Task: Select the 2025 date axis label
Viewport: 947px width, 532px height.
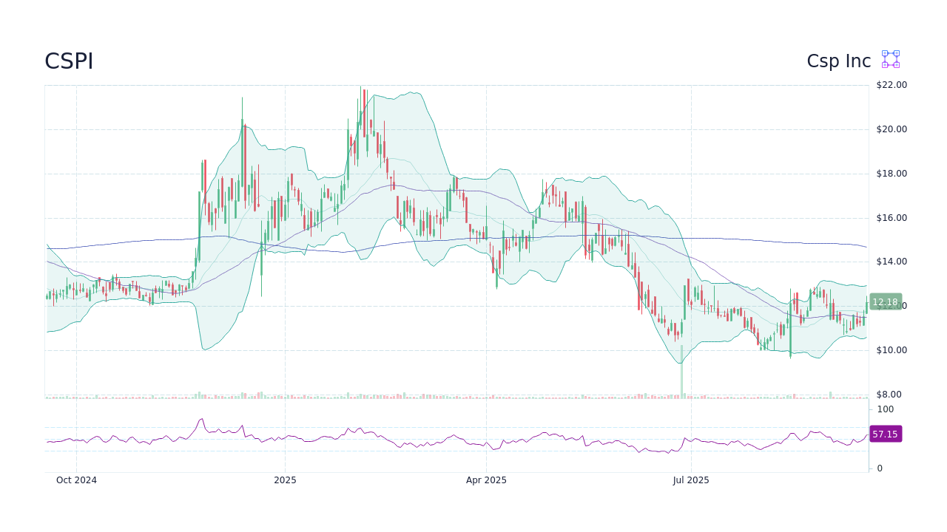Action: (285, 480)
